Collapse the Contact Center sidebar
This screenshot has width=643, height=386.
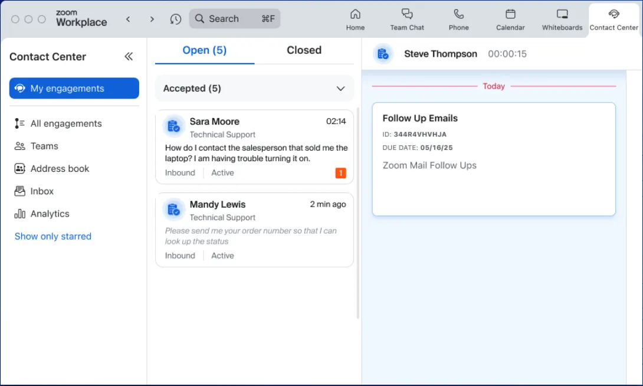tap(129, 57)
